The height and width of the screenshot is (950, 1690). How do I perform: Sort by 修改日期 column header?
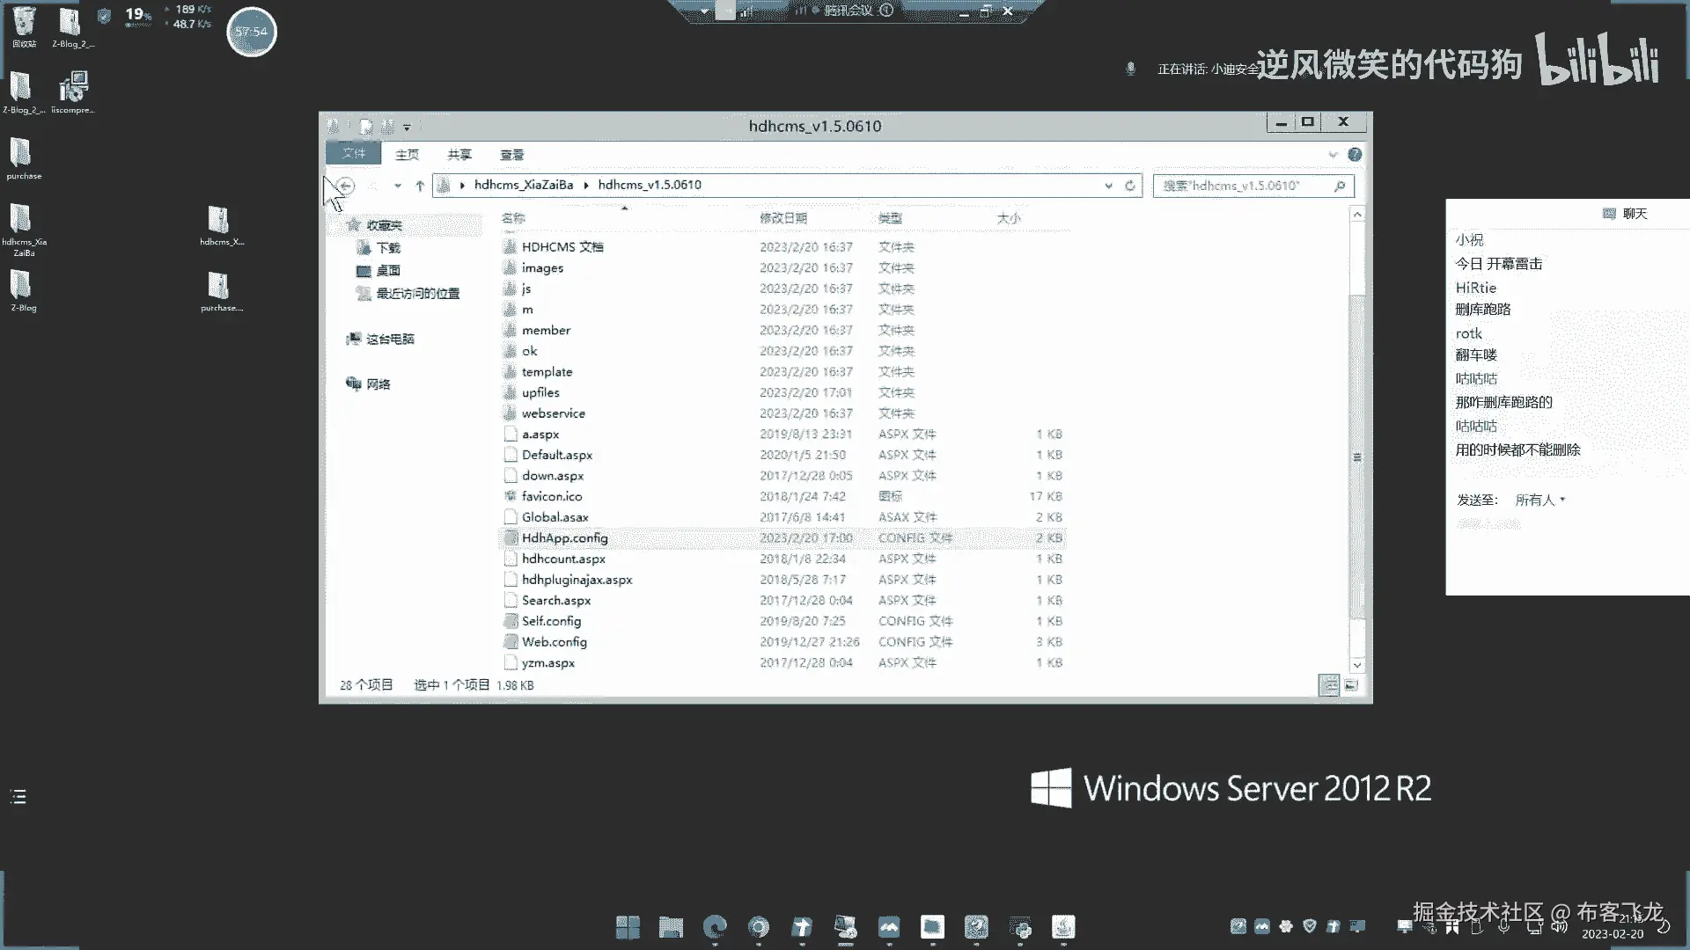(x=783, y=218)
